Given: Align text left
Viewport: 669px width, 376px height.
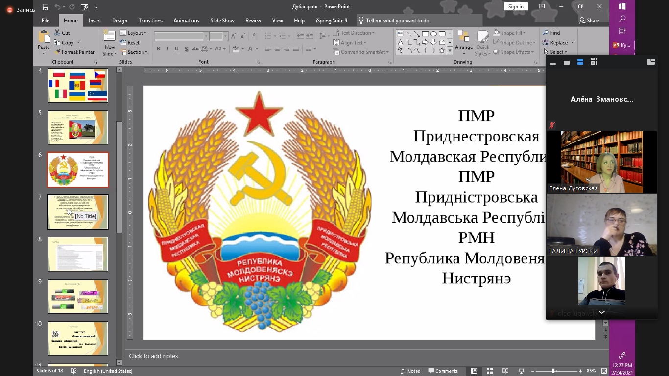Looking at the screenshot, I should pos(268,49).
